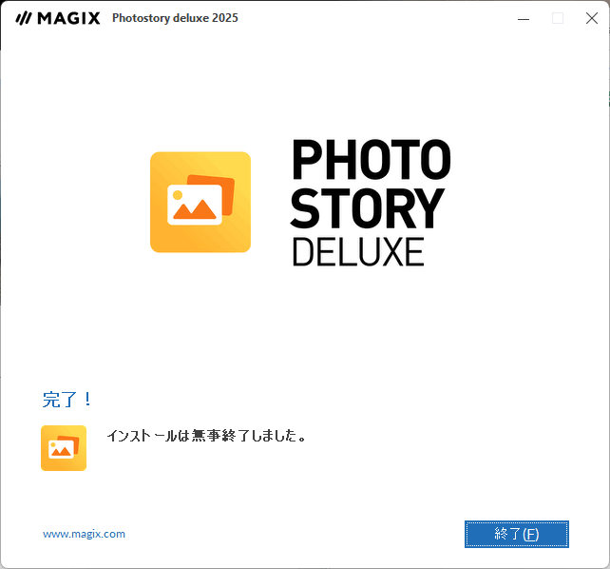Screen dimensions: 610x569
Task: Click the disabled maximize button
Action: pos(558,18)
